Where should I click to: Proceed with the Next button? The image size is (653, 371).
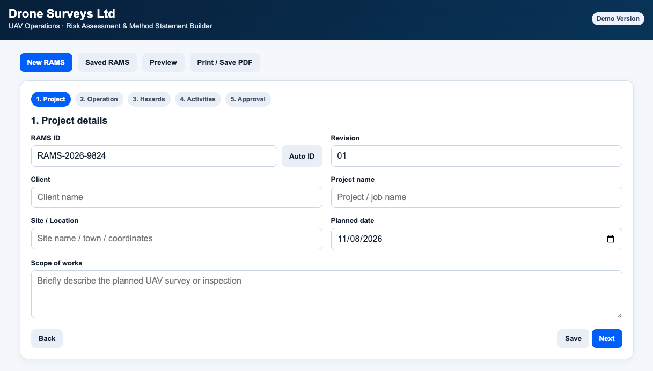(607, 338)
